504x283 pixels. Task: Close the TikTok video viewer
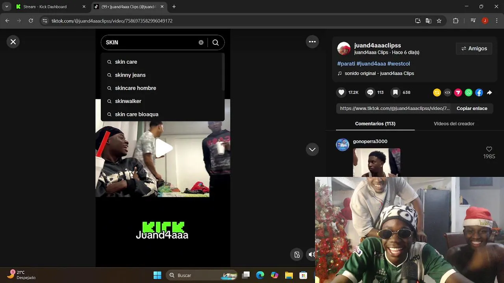(13, 42)
